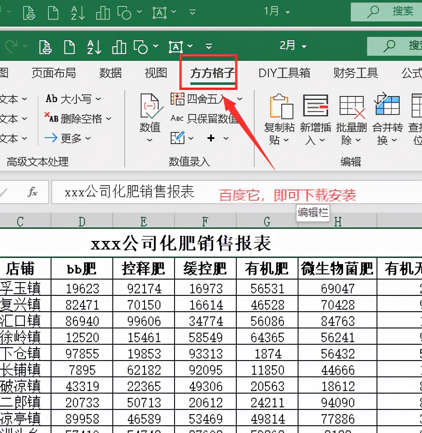Expand the 复制粘贴 dropdown arrow
Image resolution: width=422 pixels, height=433 pixels.
click(286, 141)
